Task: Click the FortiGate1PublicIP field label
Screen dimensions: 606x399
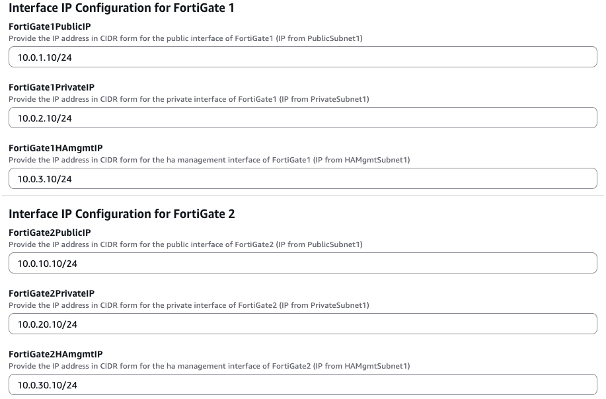Action: click(x=50, y=26)
